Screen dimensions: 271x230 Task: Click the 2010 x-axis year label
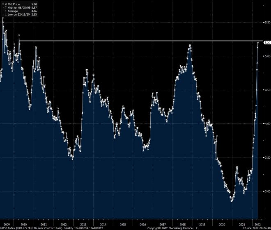pyautogui.click(x=24, y=225)
